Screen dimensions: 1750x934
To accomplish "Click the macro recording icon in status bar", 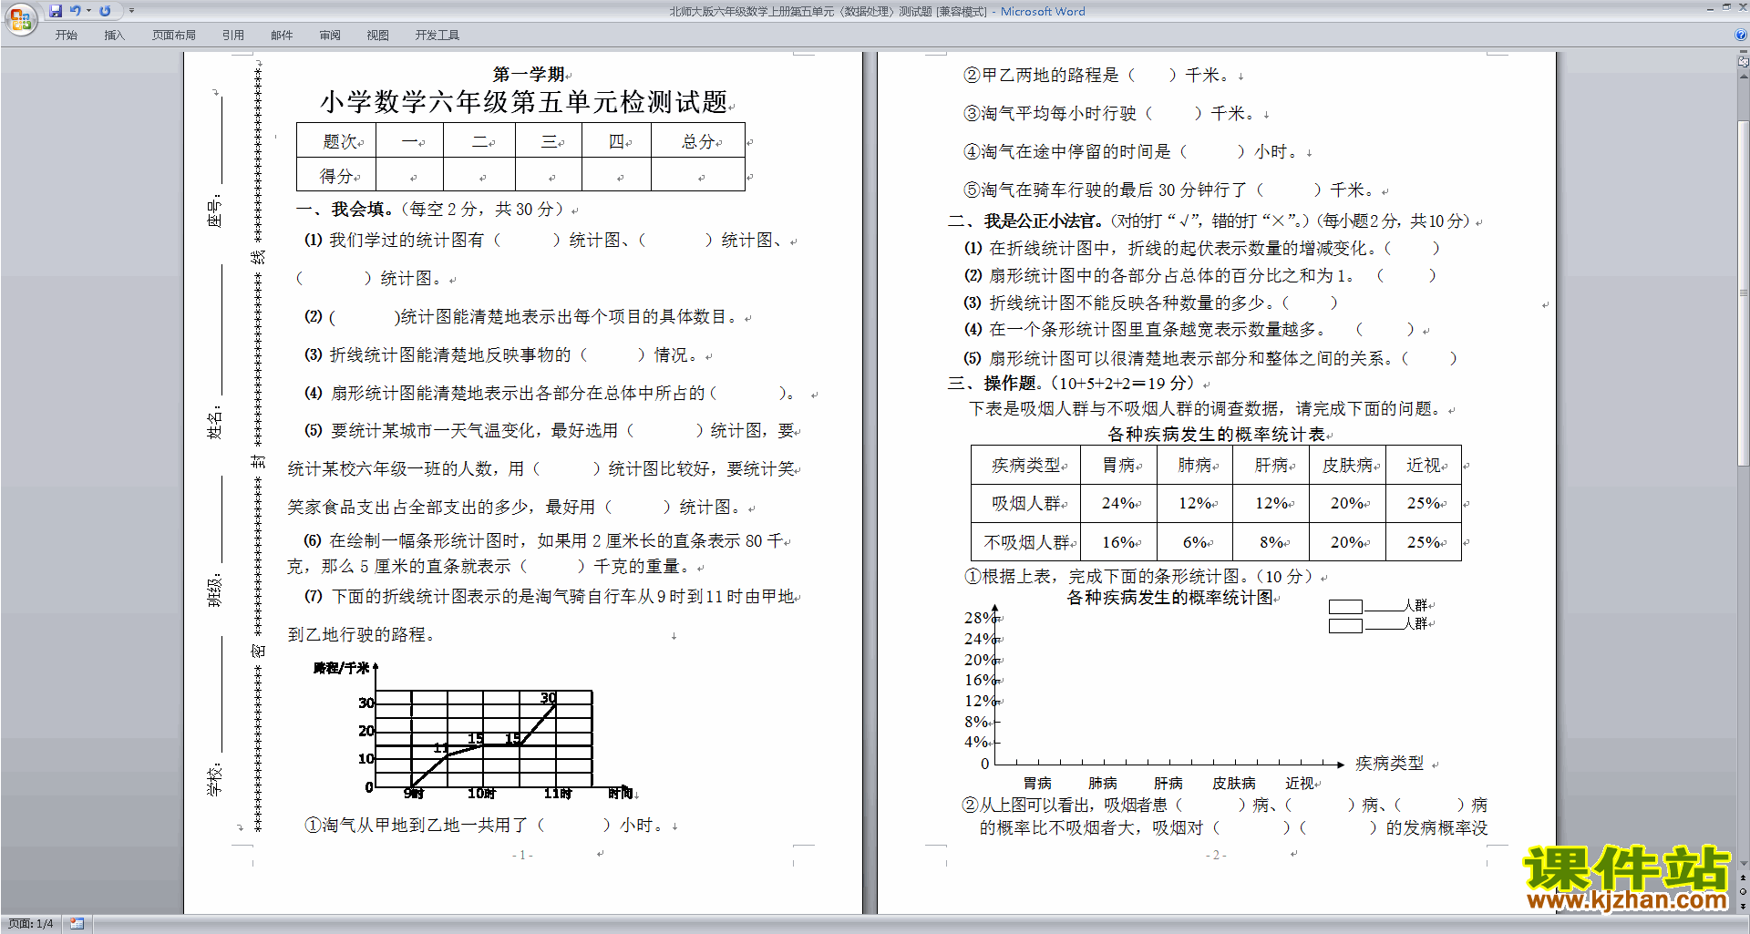I will (x=77, y=923).
